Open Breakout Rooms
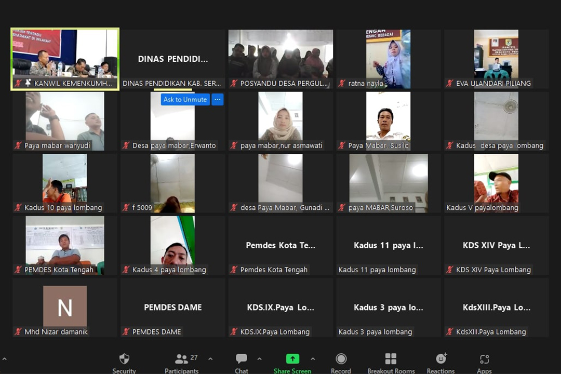 [x=391, y=363]
